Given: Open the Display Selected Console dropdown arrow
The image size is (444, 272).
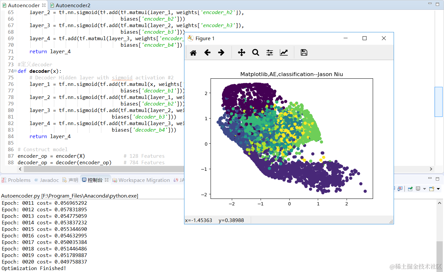Looking at the screenshot, I should click(424, 189).
